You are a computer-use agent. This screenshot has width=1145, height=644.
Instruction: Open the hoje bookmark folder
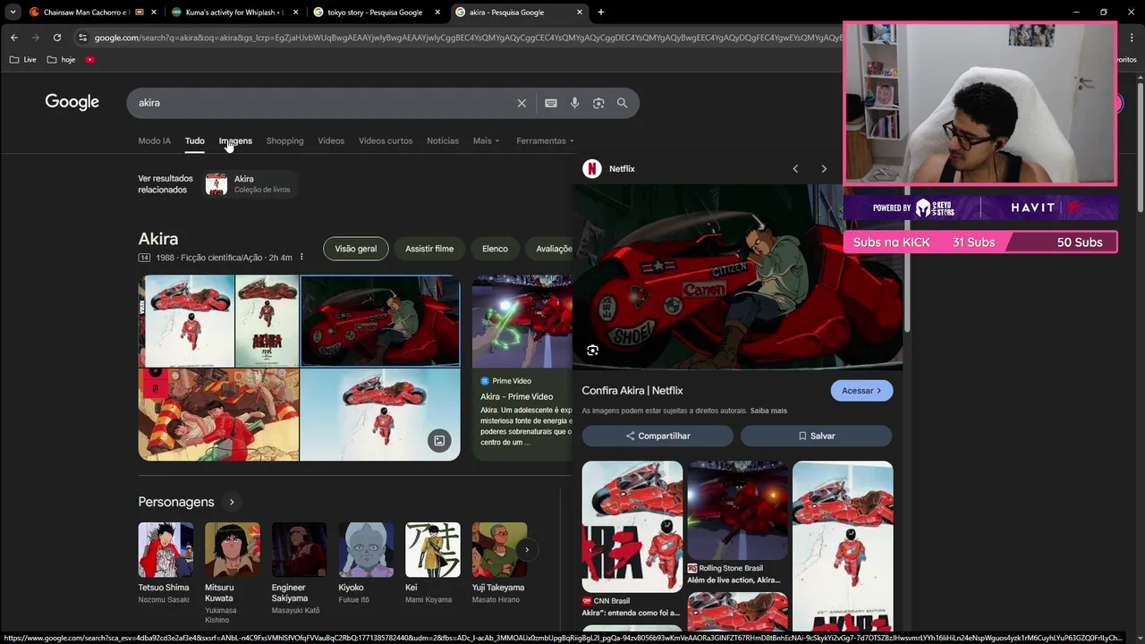(62, 59)
